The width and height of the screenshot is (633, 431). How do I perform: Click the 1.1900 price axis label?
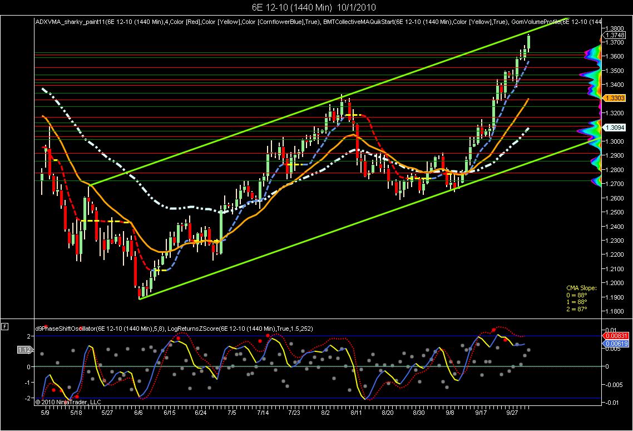pyautogui.click(x=615, y=297)
